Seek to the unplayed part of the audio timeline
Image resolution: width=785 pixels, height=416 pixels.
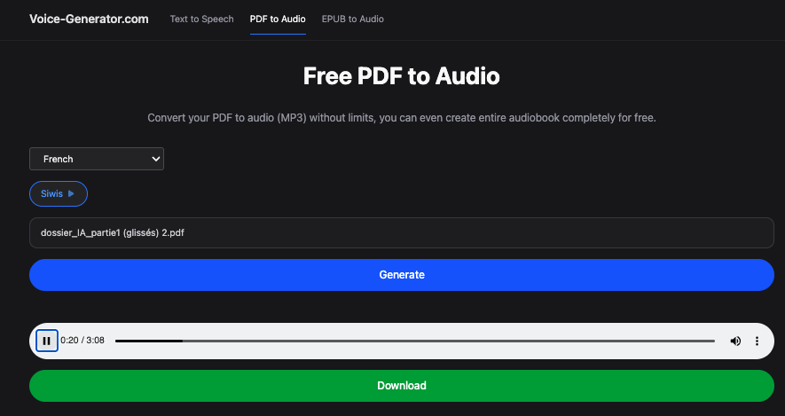(444, 341)
